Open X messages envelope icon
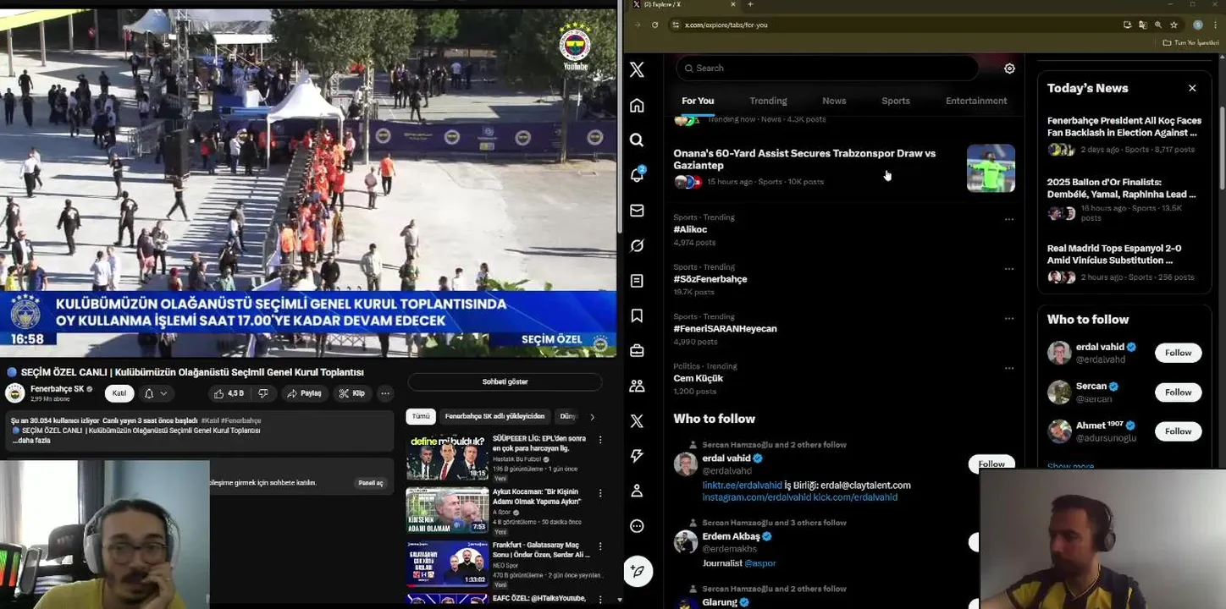This screenshot has width=1226, height=609. [x=637, y=211]
